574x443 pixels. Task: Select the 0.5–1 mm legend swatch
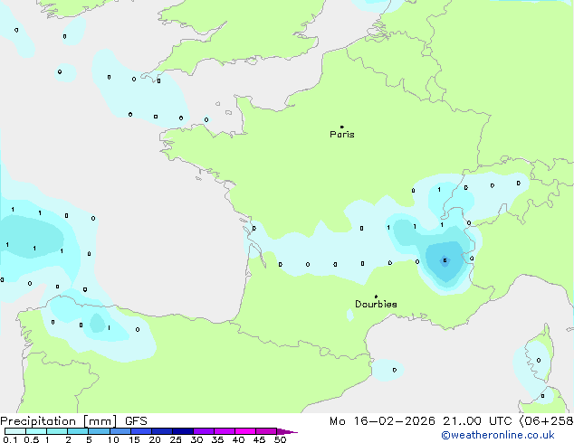point(36,431)
